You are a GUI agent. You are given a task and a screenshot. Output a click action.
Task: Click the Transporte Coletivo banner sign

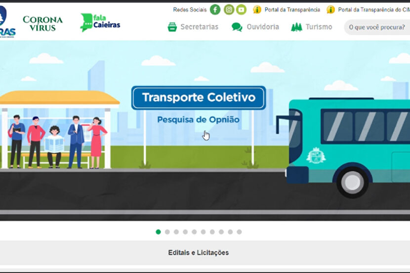pos(198,98)
